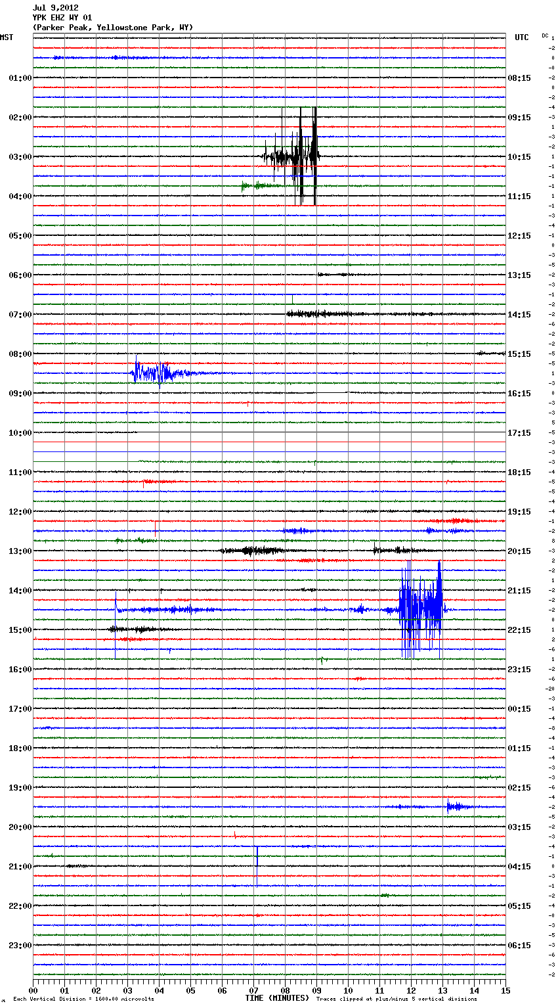The width and height of the screenshot is (558, 1008).
Task: Click the large blue clipped event near 14:30
Action: pos(421,609)
